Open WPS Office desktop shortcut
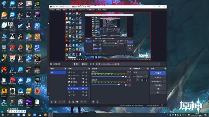209x117 pixels. (12, 48)
